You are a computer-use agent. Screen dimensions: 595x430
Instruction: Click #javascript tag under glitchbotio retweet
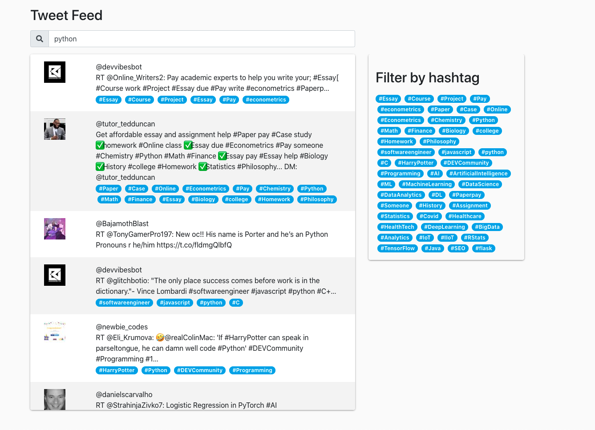coord(175,303)
